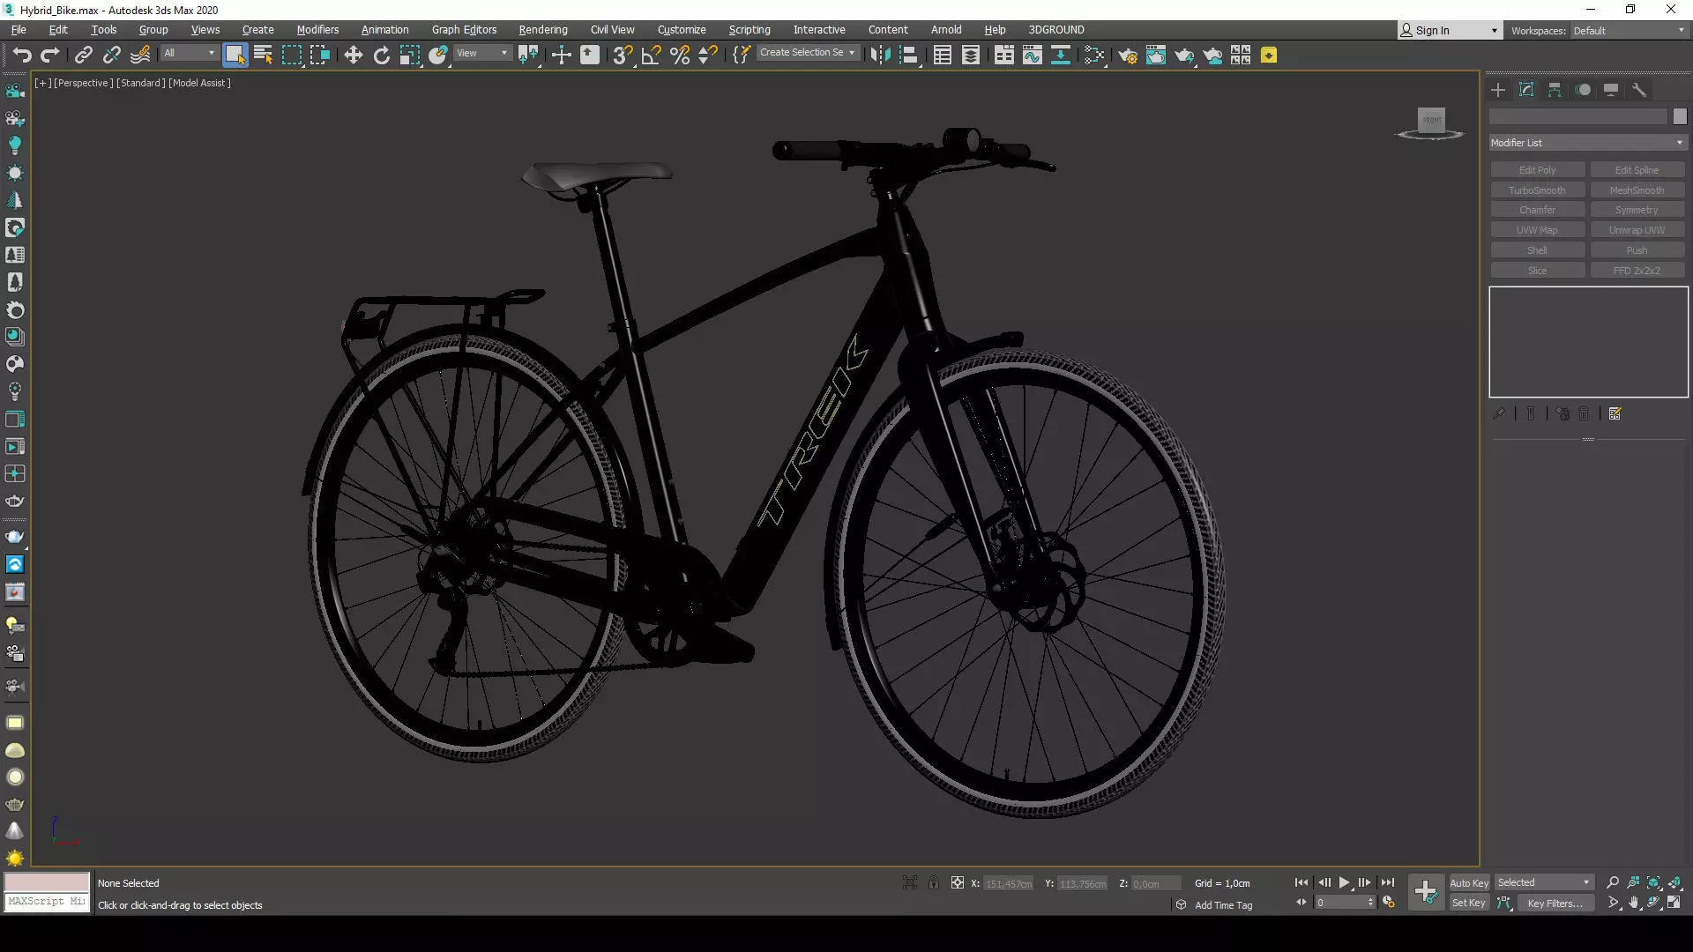Switch to the Motion panel tab

pos(1584,90)
